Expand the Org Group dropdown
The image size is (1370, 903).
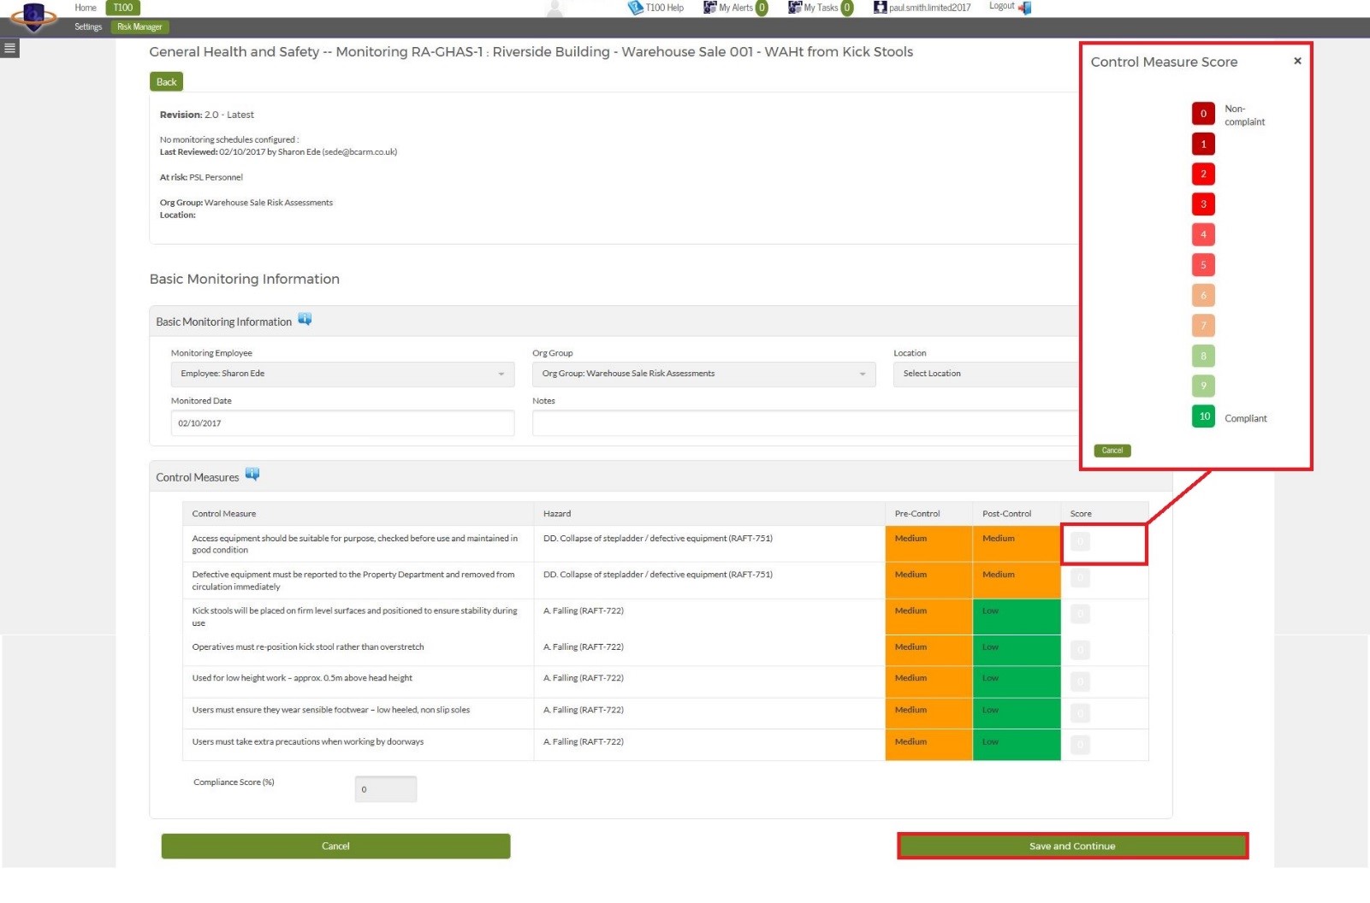pos(703,373)
